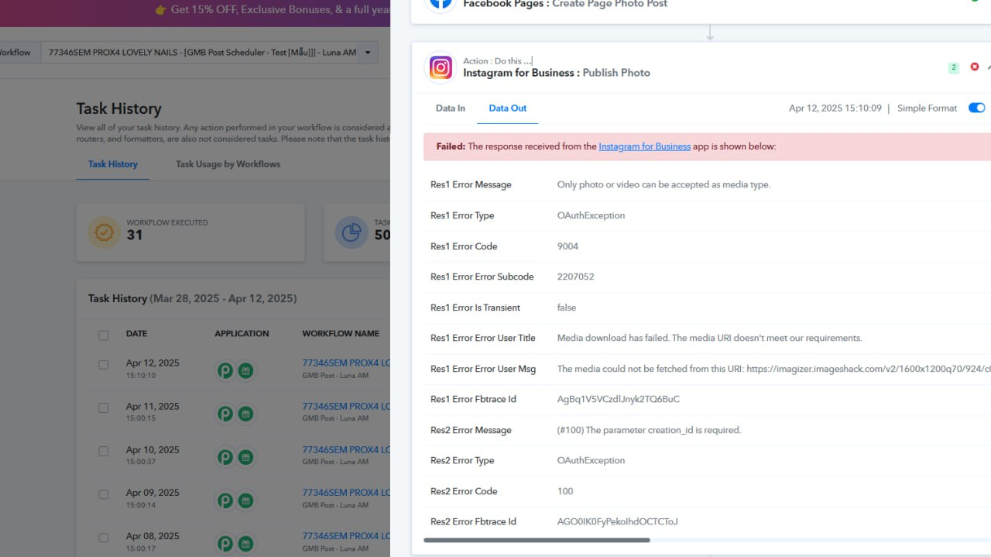
Task: Click the green badge showing 2
Action: pyautogui.click(x=954, y=67)
